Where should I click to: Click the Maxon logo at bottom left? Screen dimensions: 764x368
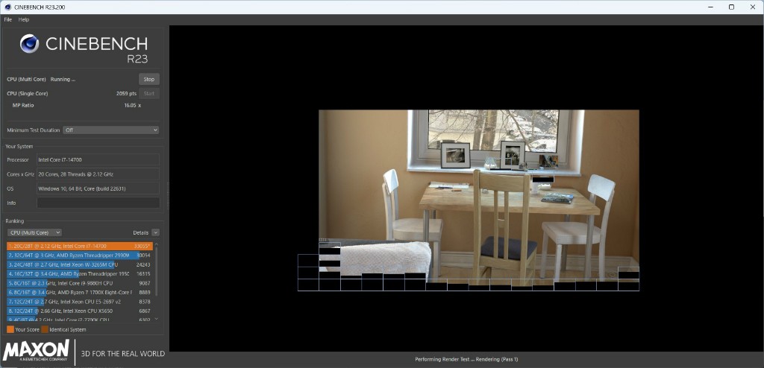37,351
